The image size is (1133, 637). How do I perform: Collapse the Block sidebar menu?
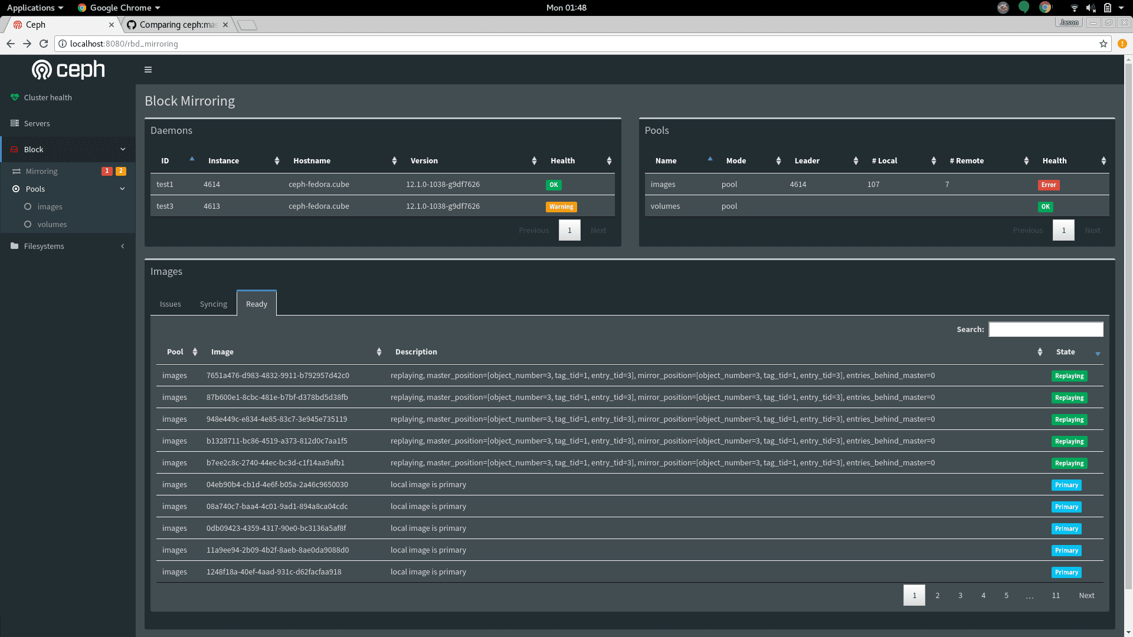click(123, 149)
